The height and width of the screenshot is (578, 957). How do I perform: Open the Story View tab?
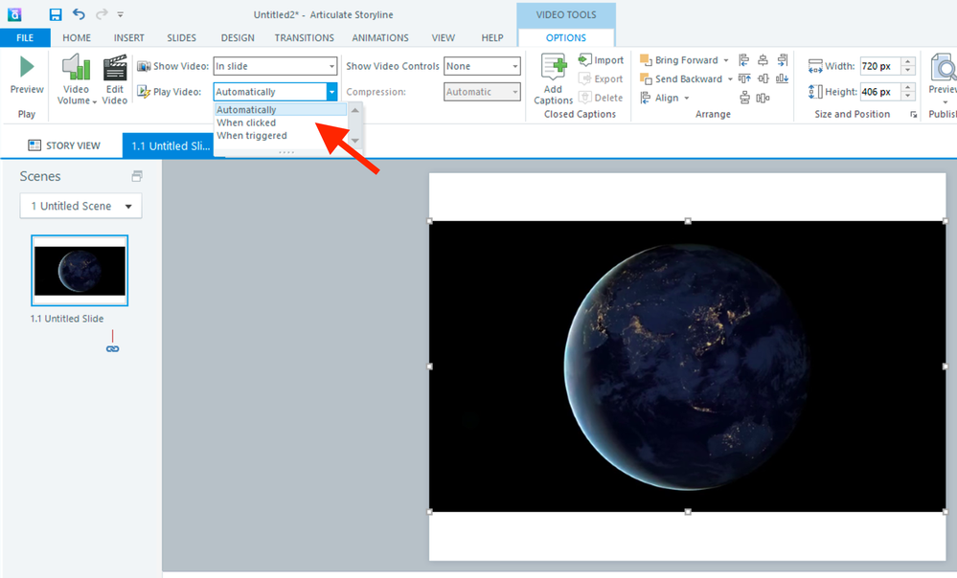[63, 145]
